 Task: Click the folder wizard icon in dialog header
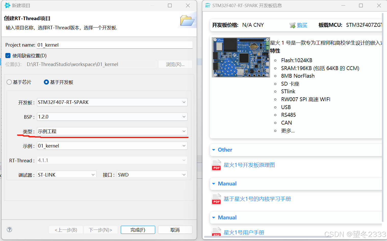187,21
